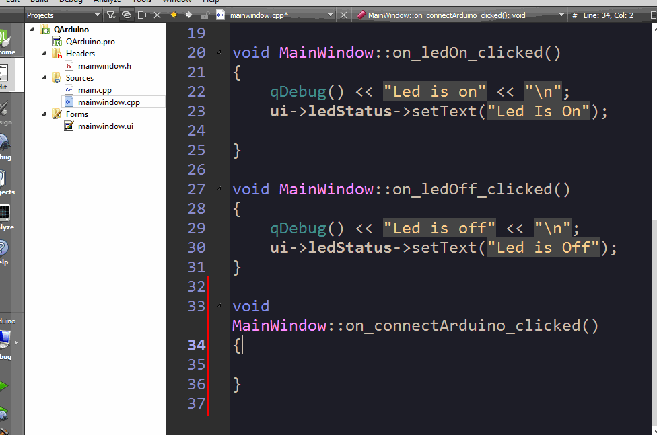
Task: Click the split panel icon in Projects toolbar
Action: click(142, 15)
